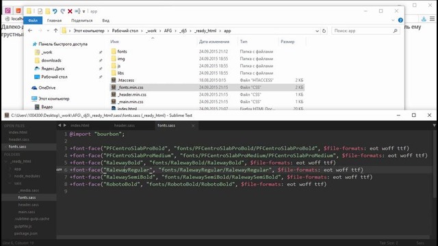Select the _fonts.min.css file icon
This screenshot has width=438, height=246.
114,87
